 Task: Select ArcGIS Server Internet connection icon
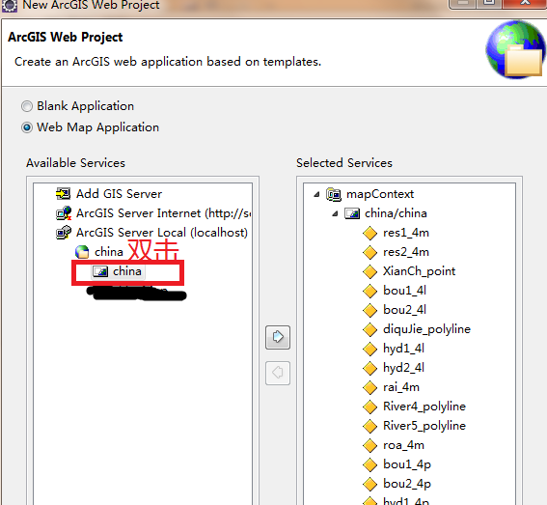tap(64, 213)
